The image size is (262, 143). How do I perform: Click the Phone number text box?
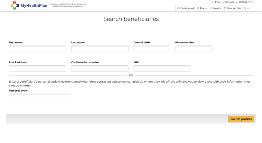pyautogui.click(x=193, y=49)
